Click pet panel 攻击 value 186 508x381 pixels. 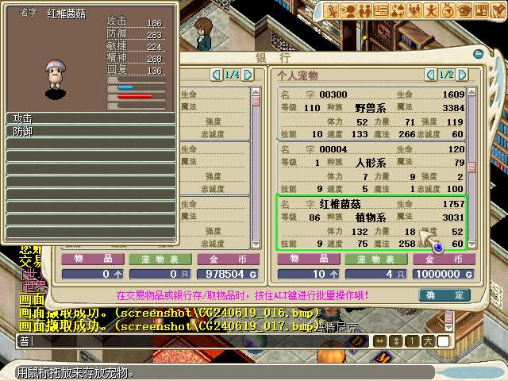[x=154, y=23]
